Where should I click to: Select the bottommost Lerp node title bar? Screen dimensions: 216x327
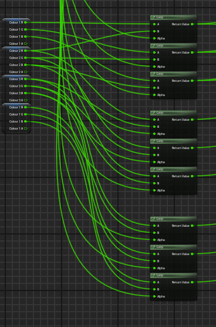tap(173, 275)
